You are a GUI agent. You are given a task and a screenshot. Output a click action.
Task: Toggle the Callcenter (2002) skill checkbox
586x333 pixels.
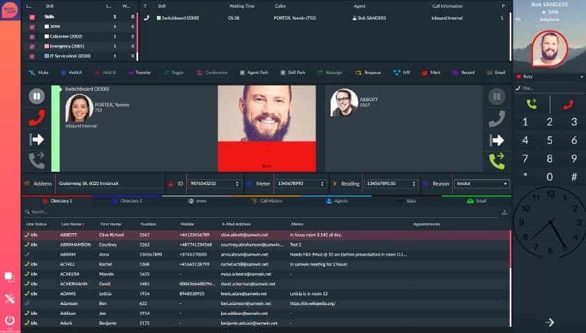32,36
